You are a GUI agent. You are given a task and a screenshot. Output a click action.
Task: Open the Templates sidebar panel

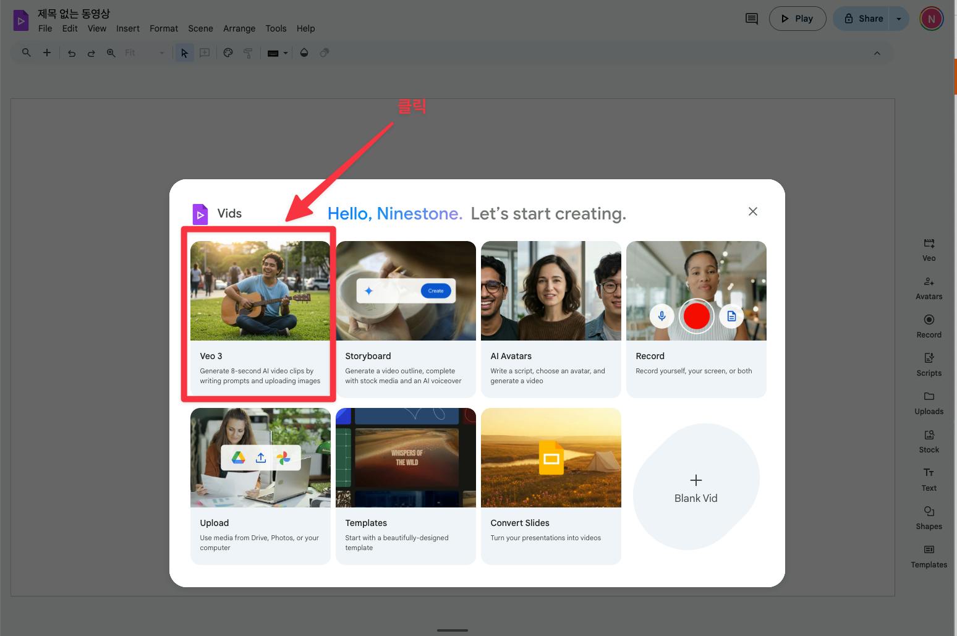click(929, 556)
